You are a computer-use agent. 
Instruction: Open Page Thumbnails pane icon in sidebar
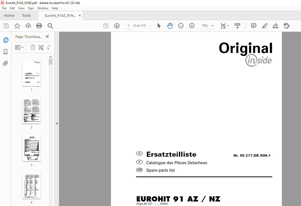tap(6, 40)
